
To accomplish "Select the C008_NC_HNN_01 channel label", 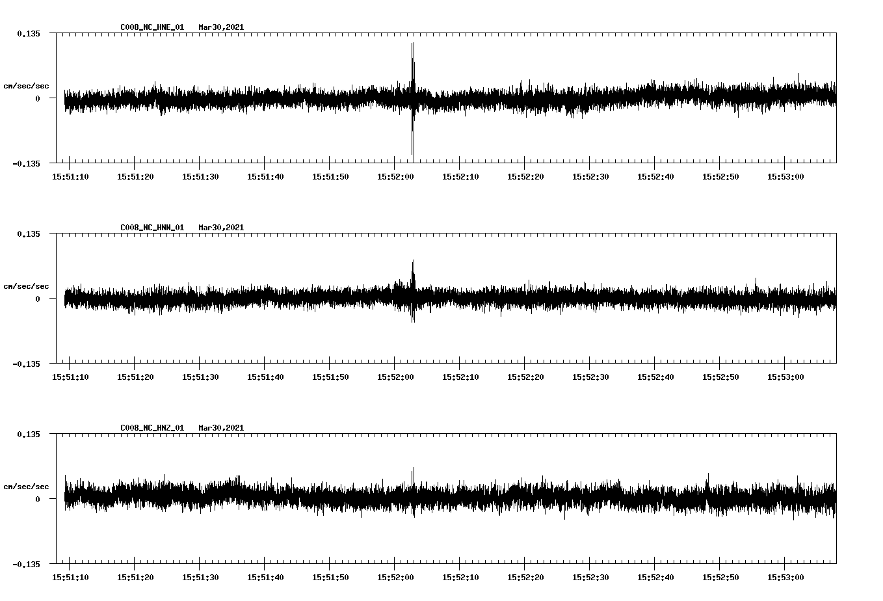I will click(152, 227).
